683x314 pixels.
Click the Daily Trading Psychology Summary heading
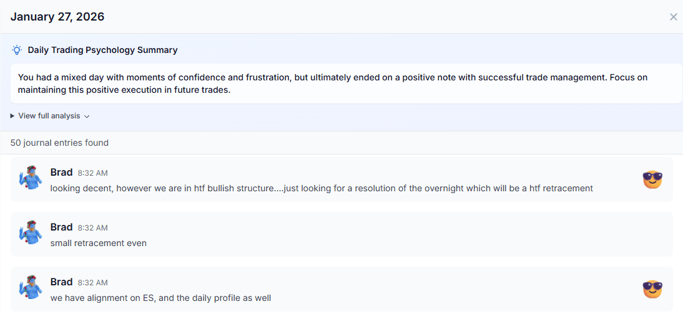point(102,50)
